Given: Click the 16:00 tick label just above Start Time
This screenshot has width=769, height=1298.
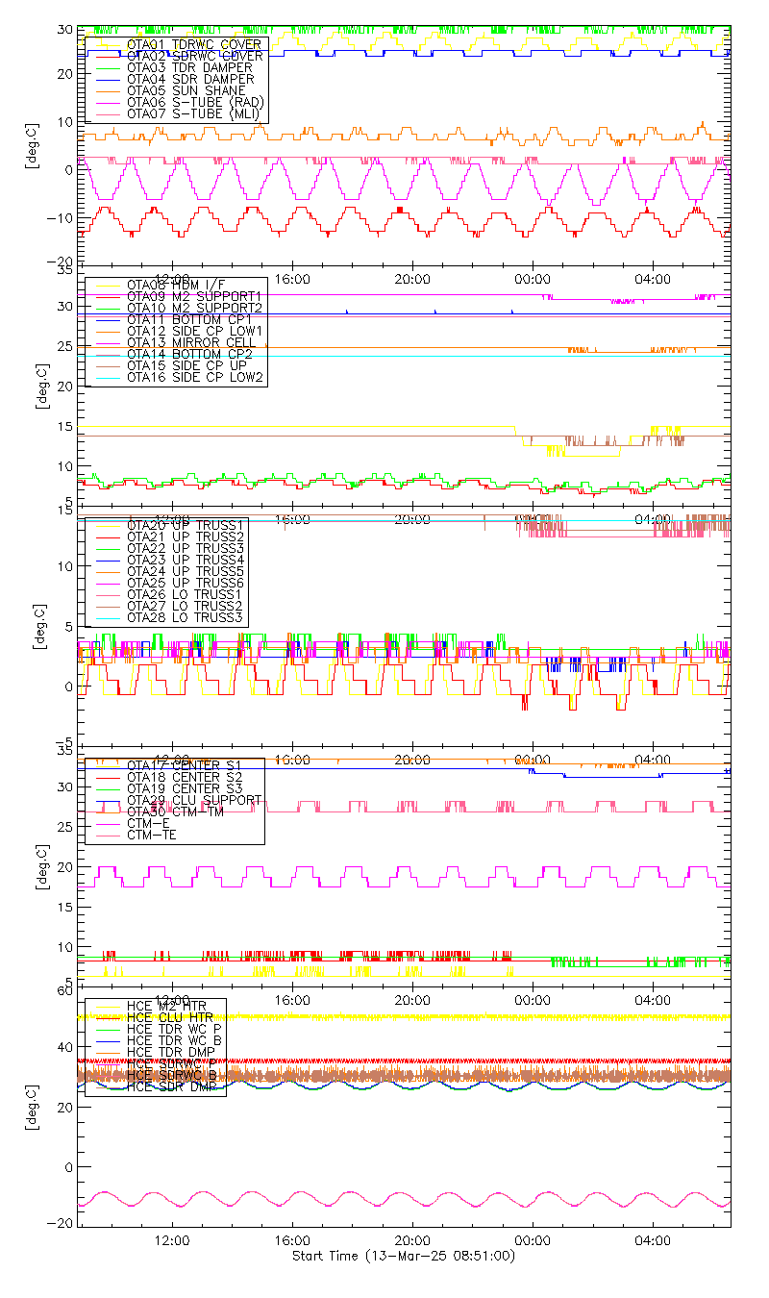Looking at the screenshot, I should pos(292,1240).
